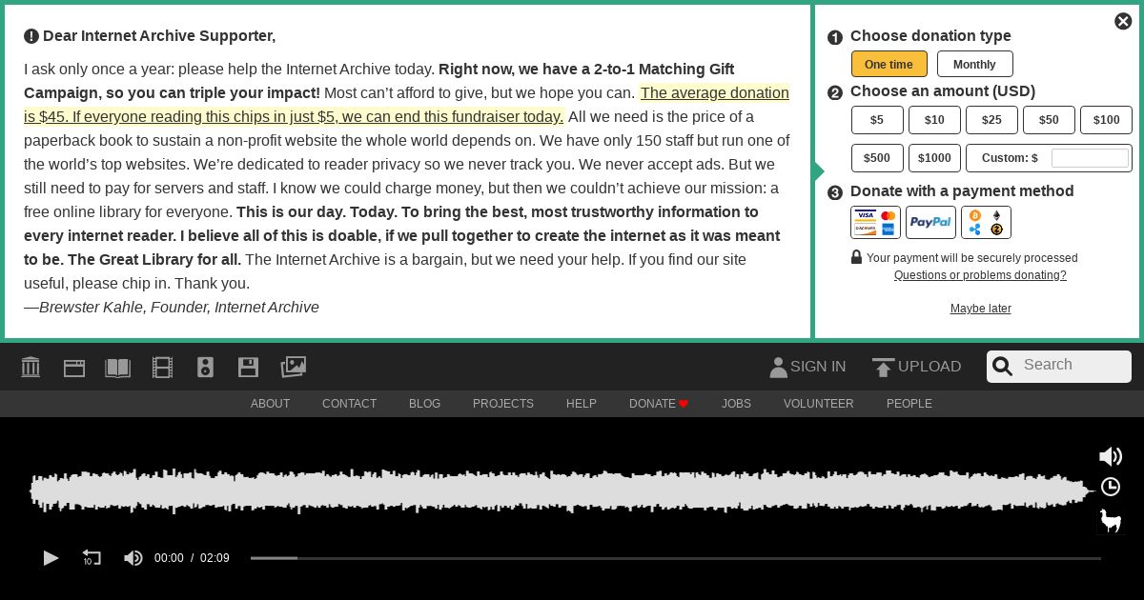The width and height of the screenshot is (1144, 600).
Task: Close the donation banner
Action: pyautogui.click(x=1123, y=21)
